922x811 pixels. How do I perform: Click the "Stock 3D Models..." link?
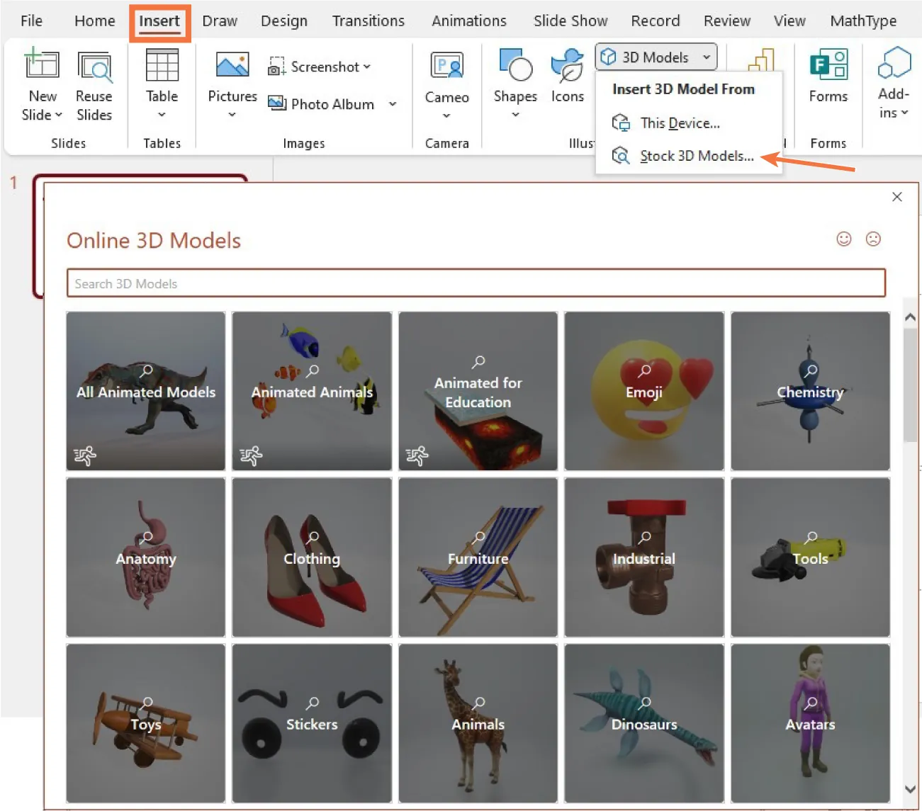pos(696,155)
